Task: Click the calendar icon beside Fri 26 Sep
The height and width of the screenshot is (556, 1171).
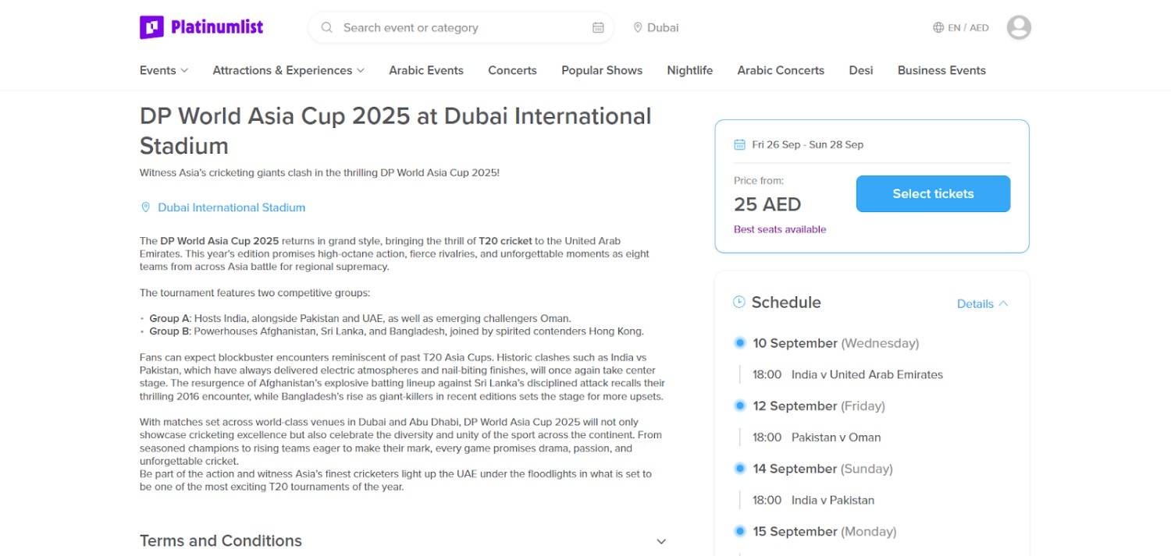Action: pyautogui.click(x=739, y=143)
